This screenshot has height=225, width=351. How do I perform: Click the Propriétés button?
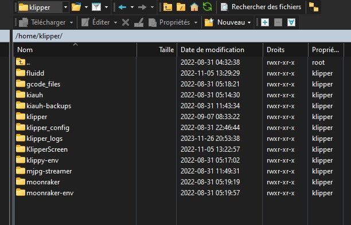click(x=169, y=22)
